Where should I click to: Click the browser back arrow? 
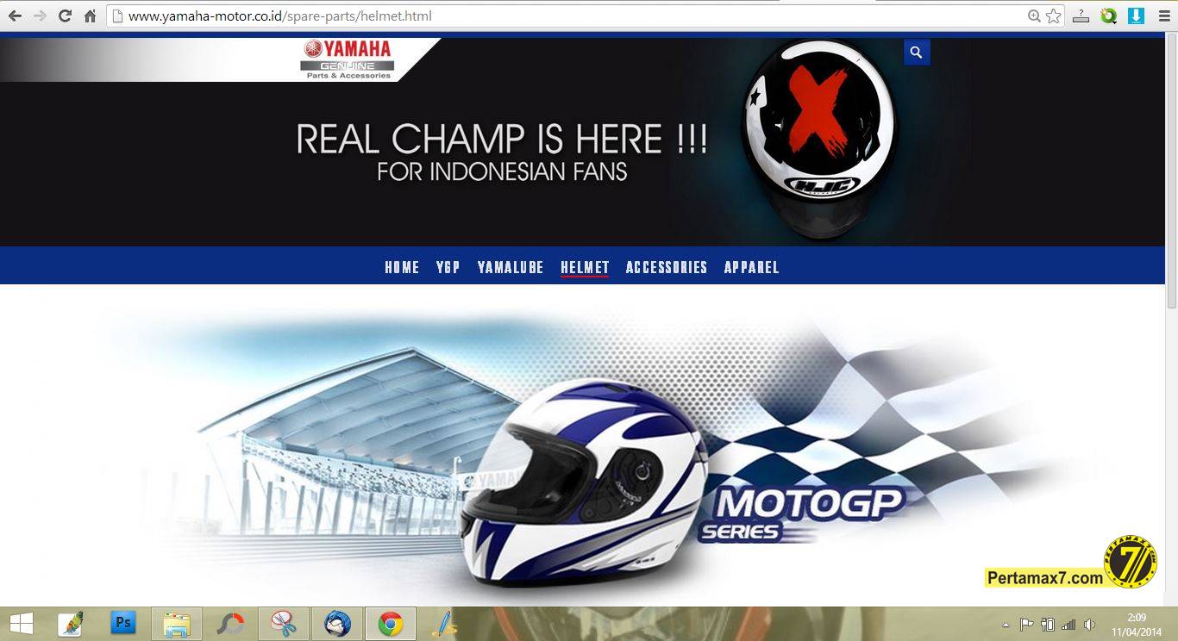[x=15, y=16]
